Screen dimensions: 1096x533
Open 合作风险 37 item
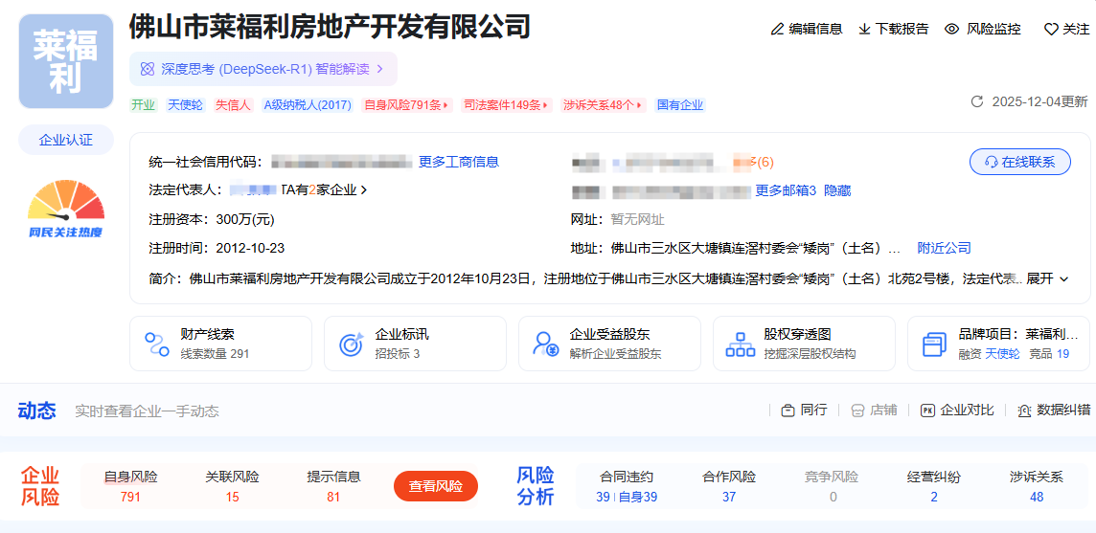tap(729, 487)
